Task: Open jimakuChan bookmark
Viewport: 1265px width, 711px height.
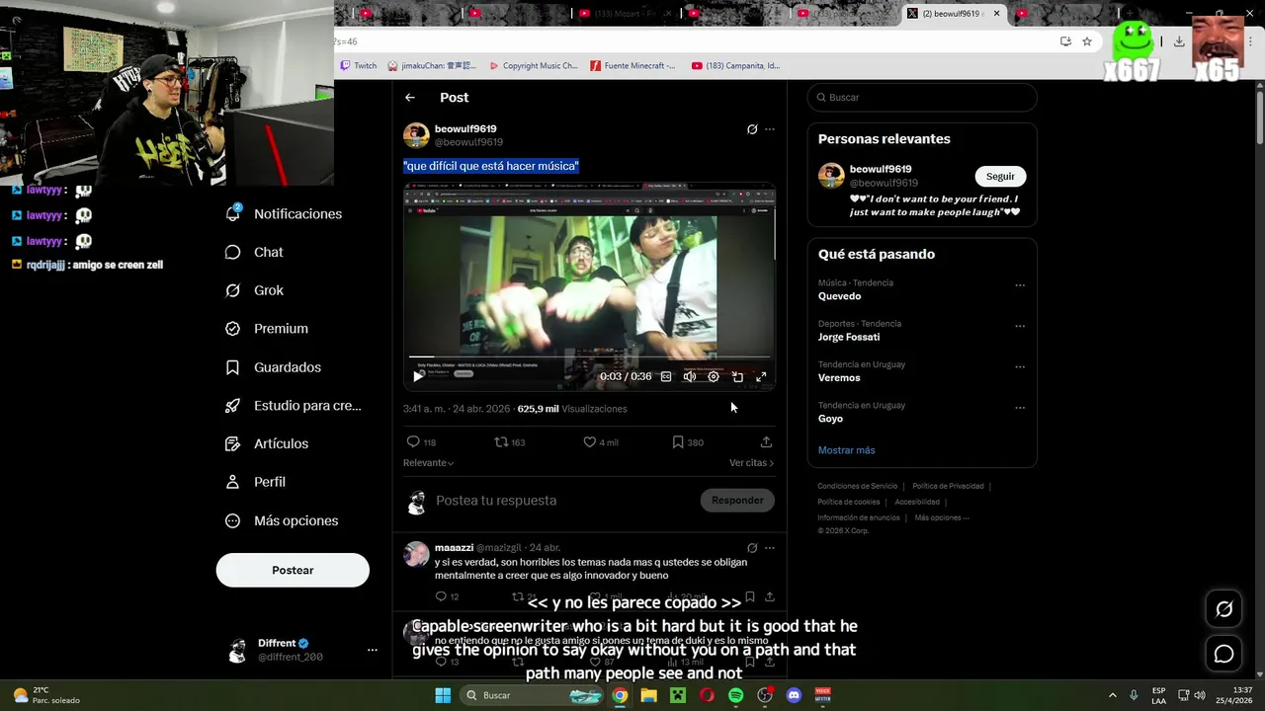Action: point(432,66)
